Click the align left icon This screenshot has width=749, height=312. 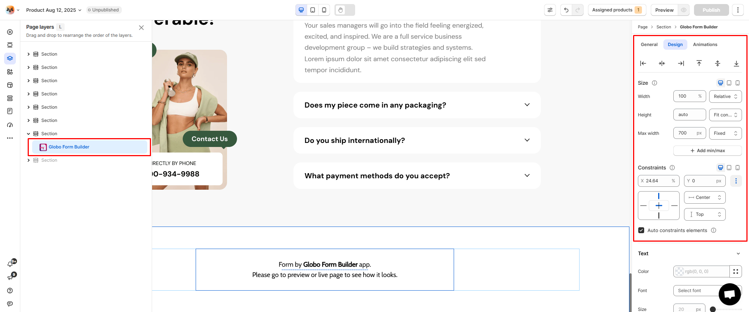pos(643,63)
